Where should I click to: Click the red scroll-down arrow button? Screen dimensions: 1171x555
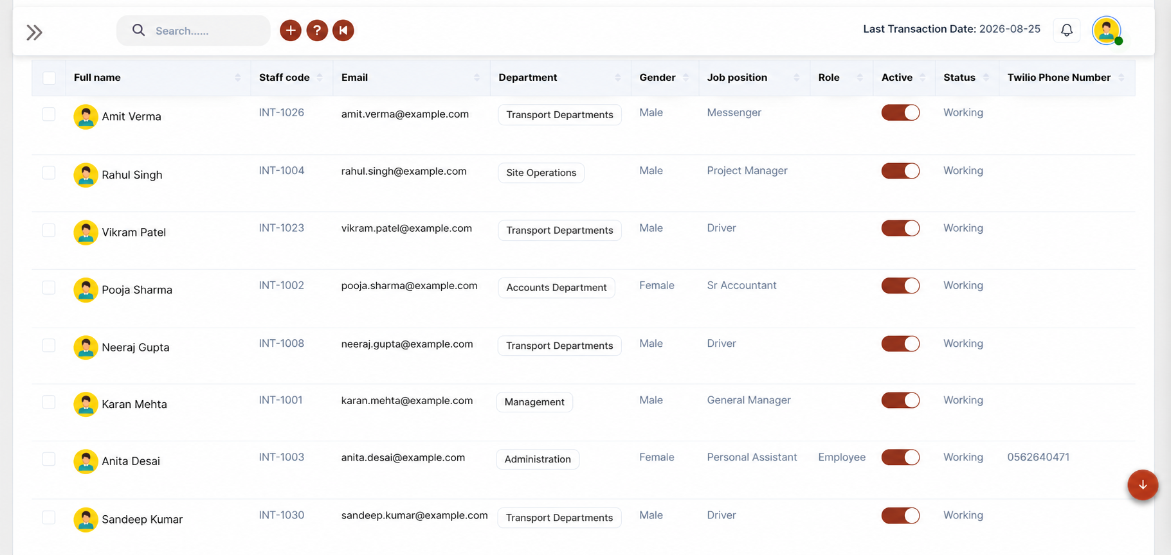pos(1143,485)
